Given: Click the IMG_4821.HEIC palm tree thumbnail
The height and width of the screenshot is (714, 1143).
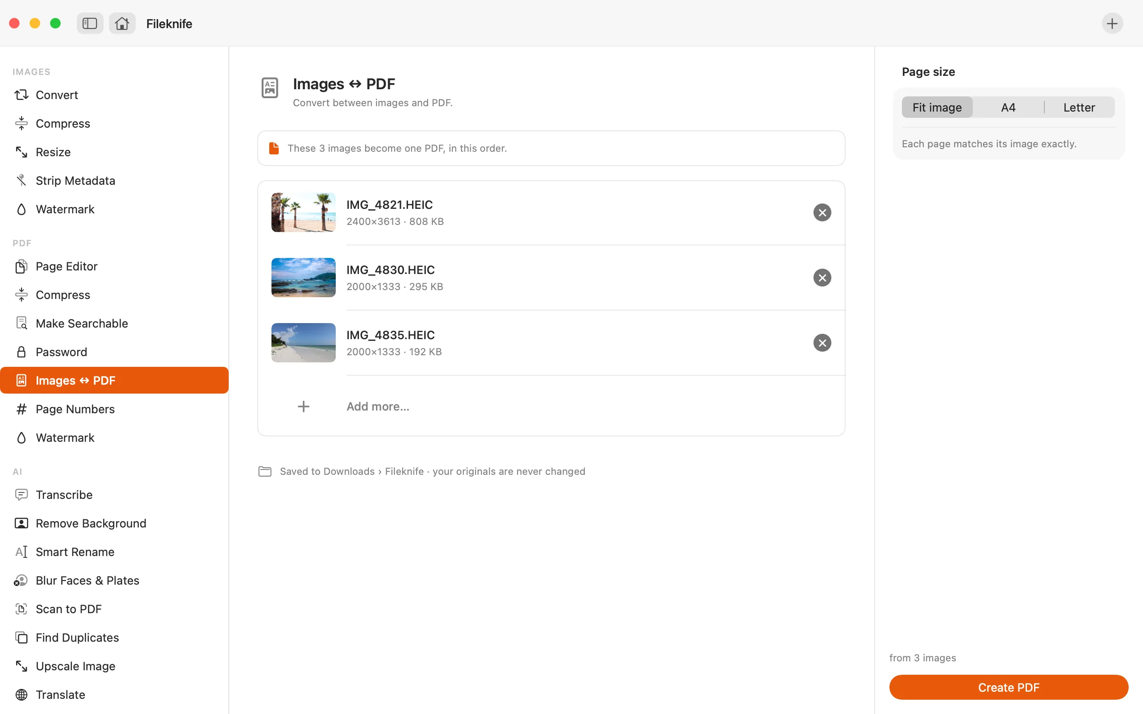Looking at the screenshot, I should [x=303, y=212].
